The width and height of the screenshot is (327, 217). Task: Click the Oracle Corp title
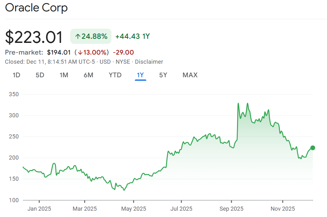[36, 8]
